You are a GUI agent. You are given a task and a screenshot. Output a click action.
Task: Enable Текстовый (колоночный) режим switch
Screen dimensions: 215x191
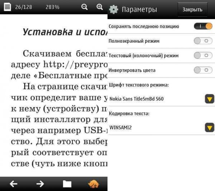point(203,56)
